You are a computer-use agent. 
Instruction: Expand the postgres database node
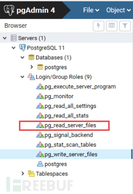point(31,67)
